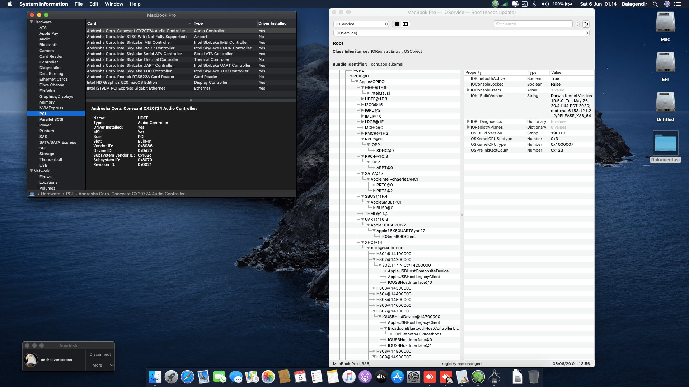
Task: Open the IOService plane dropdown
Action: 361,24
